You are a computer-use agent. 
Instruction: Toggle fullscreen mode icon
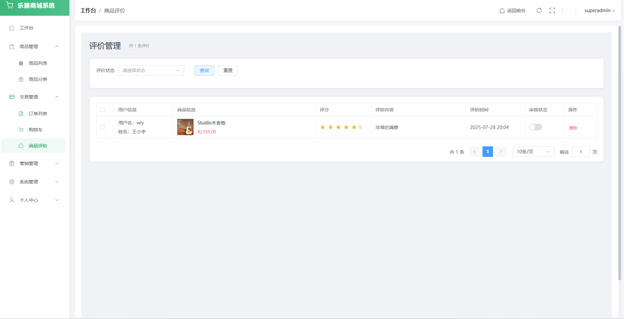[x=552, y=10]
